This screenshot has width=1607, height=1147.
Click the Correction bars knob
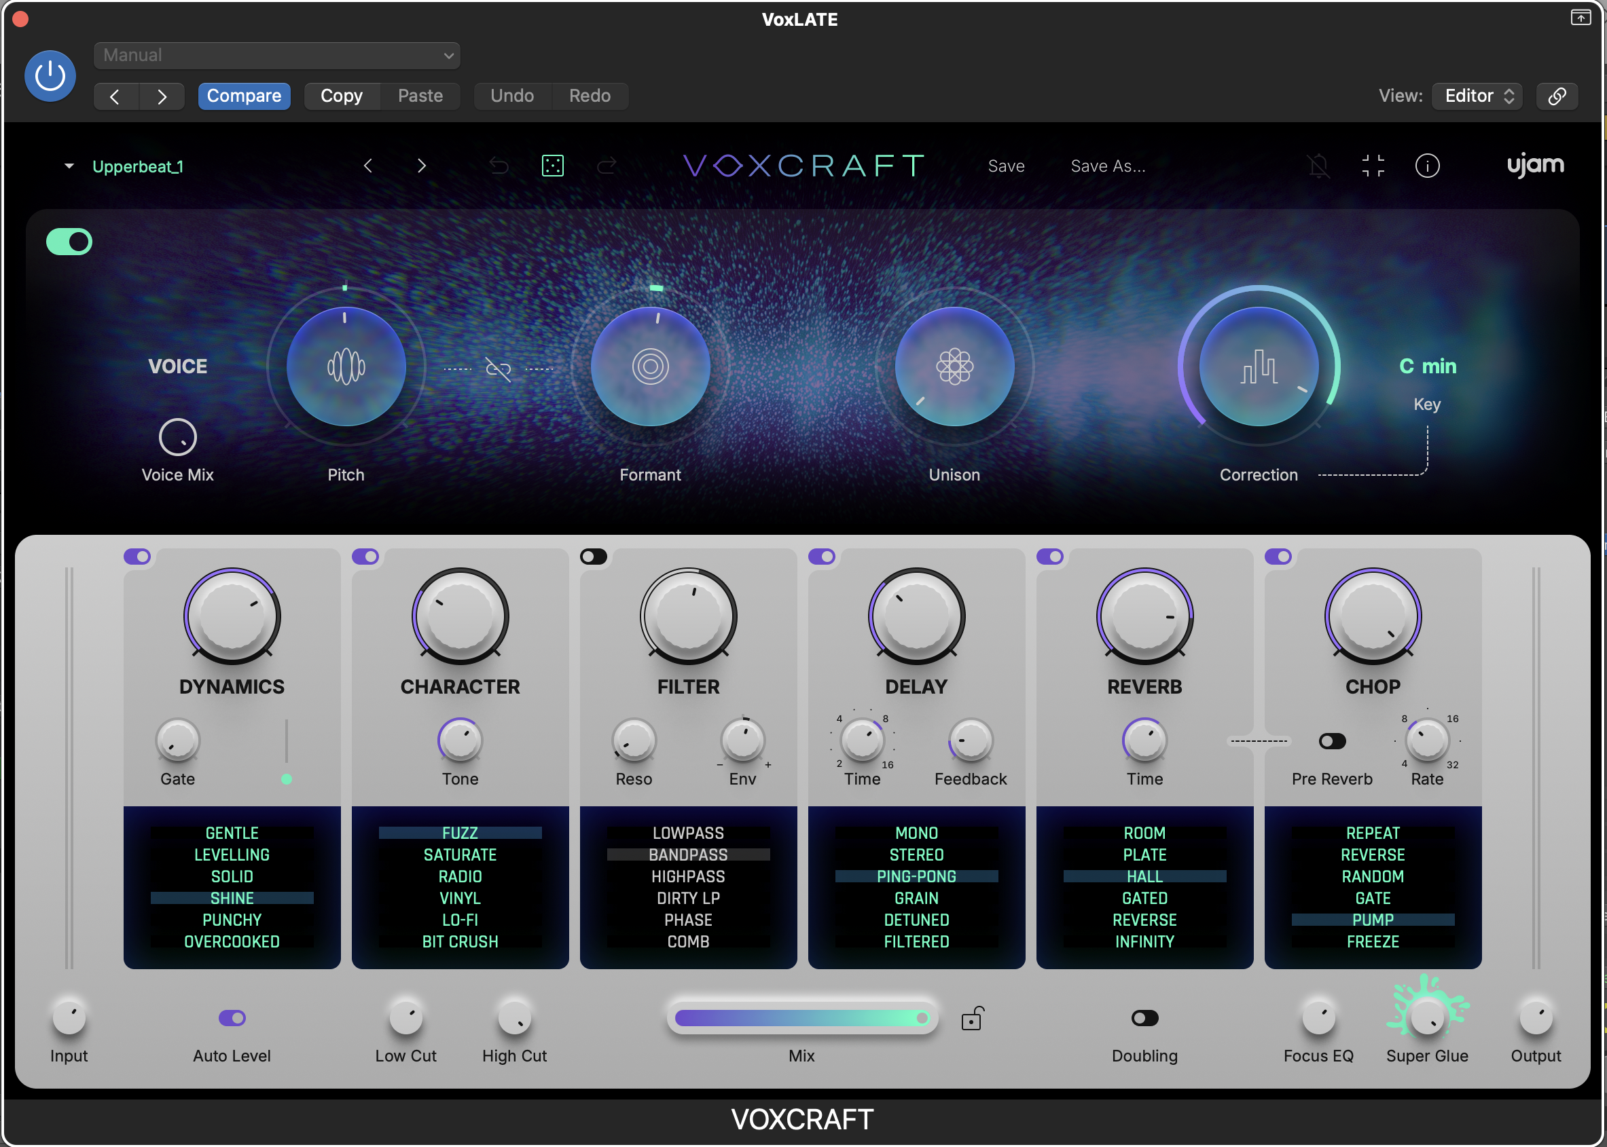pyautogui.click(x=1259, y=366)
